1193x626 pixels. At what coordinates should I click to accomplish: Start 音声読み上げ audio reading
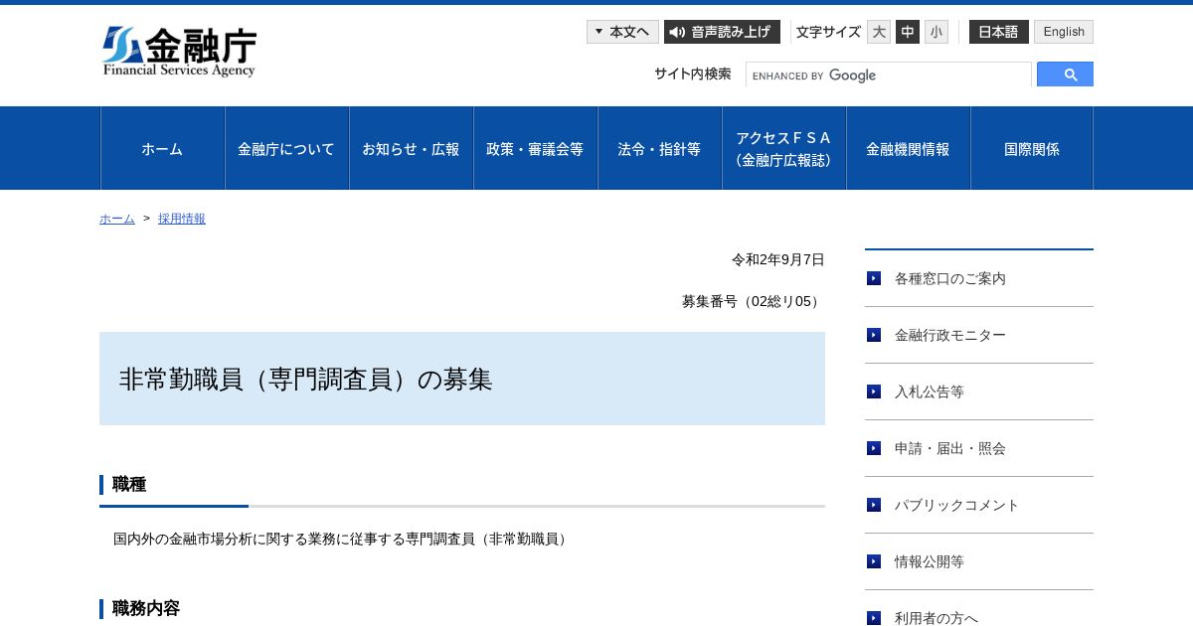[x=722, y=32]
